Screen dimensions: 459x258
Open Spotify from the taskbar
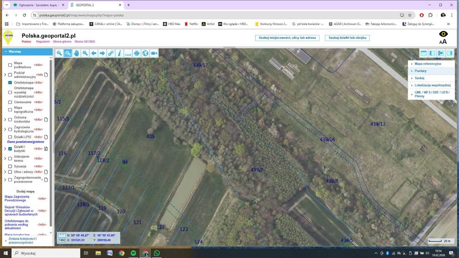click(x=133, y=253)
